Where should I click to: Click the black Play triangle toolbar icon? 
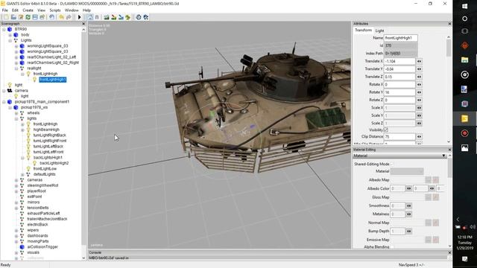coord(80,17)
